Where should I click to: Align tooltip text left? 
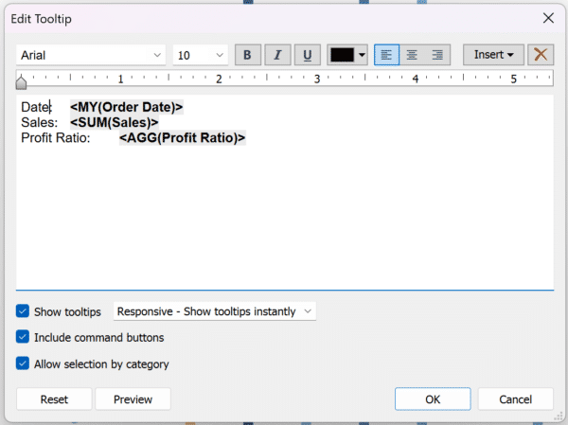[x=386, y=55]
